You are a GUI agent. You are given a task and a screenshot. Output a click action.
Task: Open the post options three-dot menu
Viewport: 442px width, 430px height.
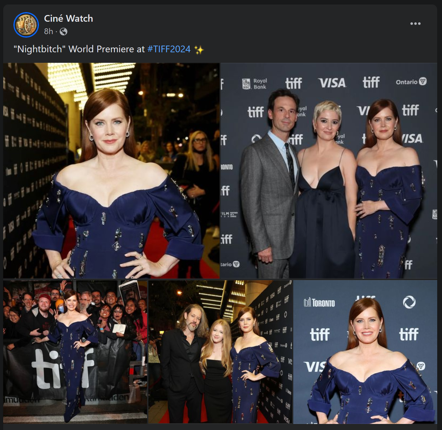click(415, 24)
